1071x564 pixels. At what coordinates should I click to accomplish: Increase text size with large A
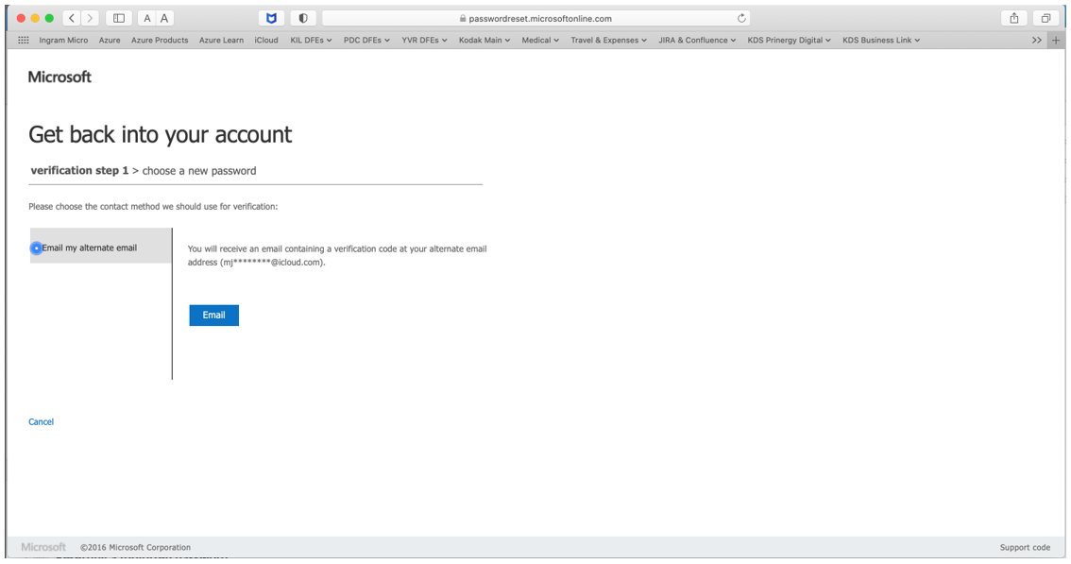(164, 19)
